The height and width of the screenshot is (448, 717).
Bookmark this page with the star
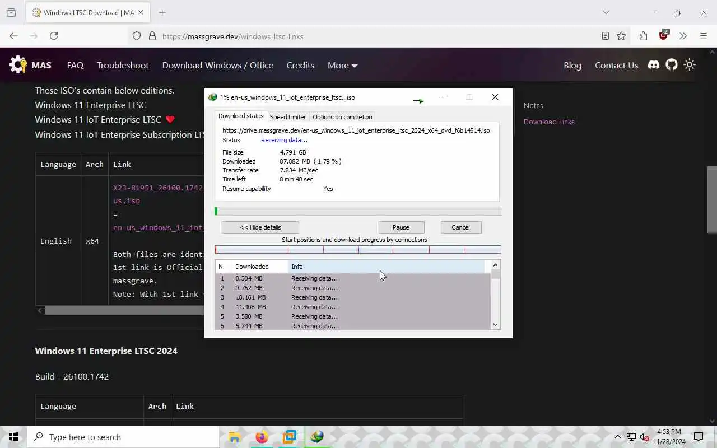coord(621,36)
